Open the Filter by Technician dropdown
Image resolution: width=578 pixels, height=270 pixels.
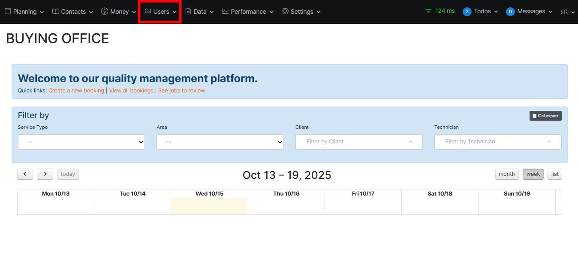[497, 142]
